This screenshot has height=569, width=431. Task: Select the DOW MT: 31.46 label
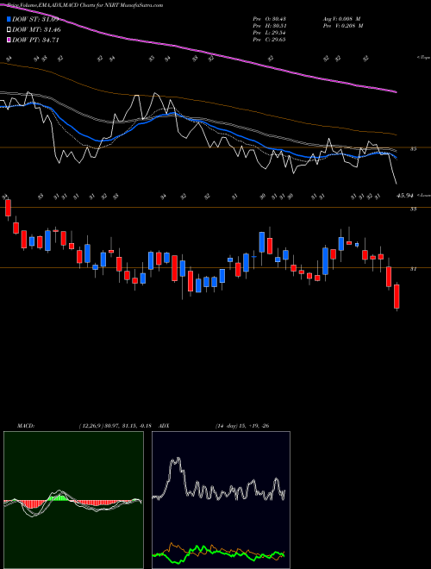point(37,29)
